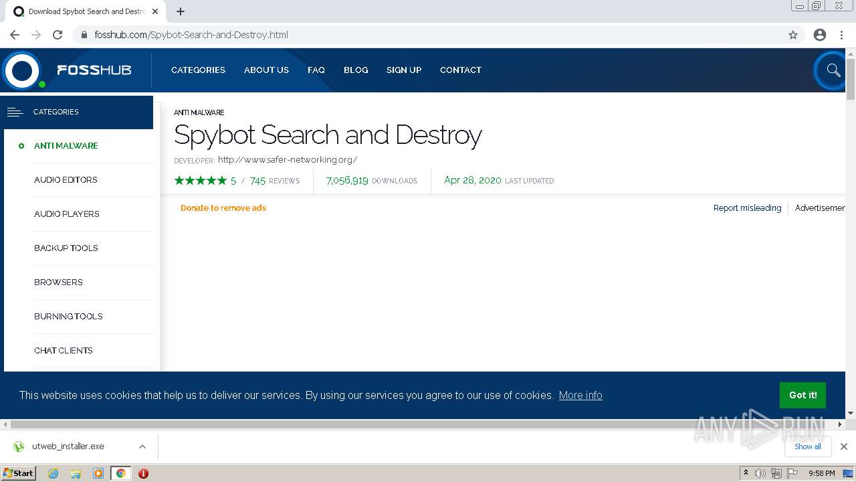The image size is (856, 482).
Task: Close the Download Spybot tab
Action: (x=155, y=11)
